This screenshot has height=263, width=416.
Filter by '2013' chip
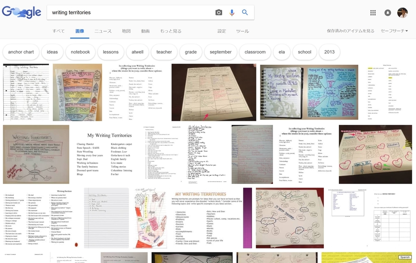tap(329, 52)
